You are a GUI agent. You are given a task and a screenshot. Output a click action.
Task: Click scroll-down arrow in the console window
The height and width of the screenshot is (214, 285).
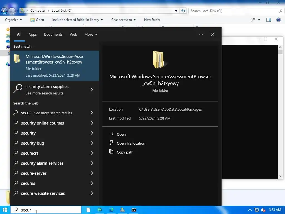point(280,176)
